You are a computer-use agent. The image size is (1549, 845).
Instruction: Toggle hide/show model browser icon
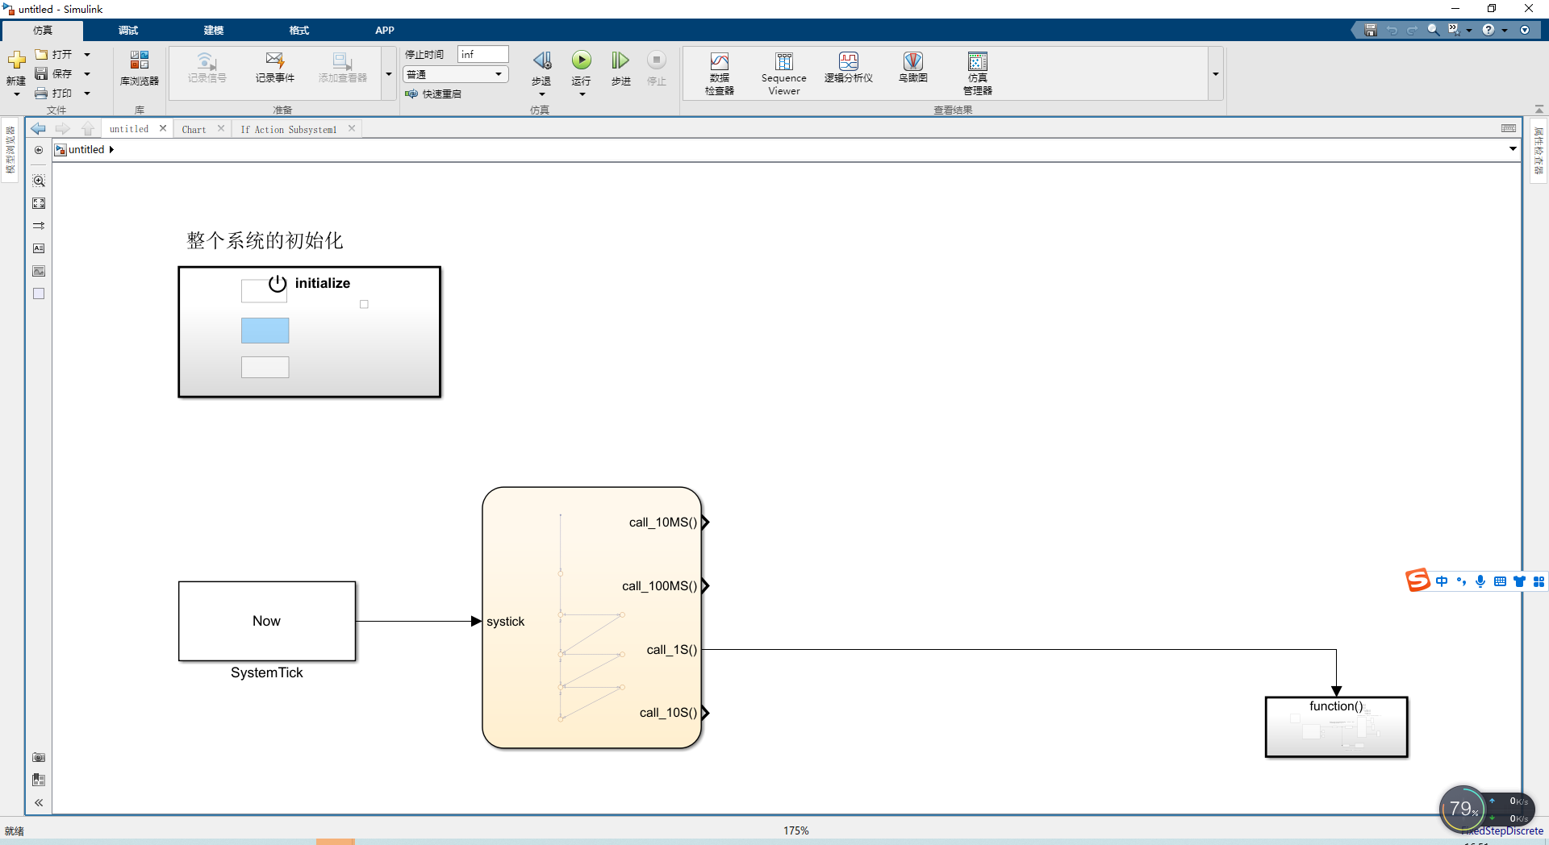[39, 150]
